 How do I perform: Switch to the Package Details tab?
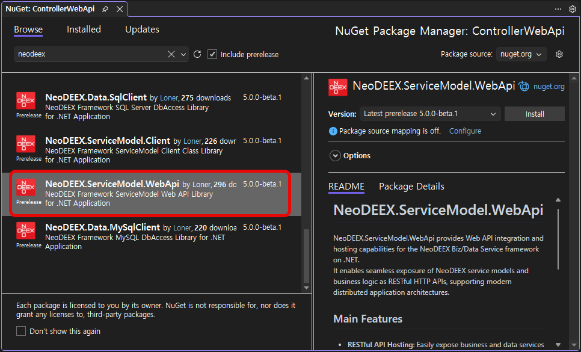click(x=411, y=187)
